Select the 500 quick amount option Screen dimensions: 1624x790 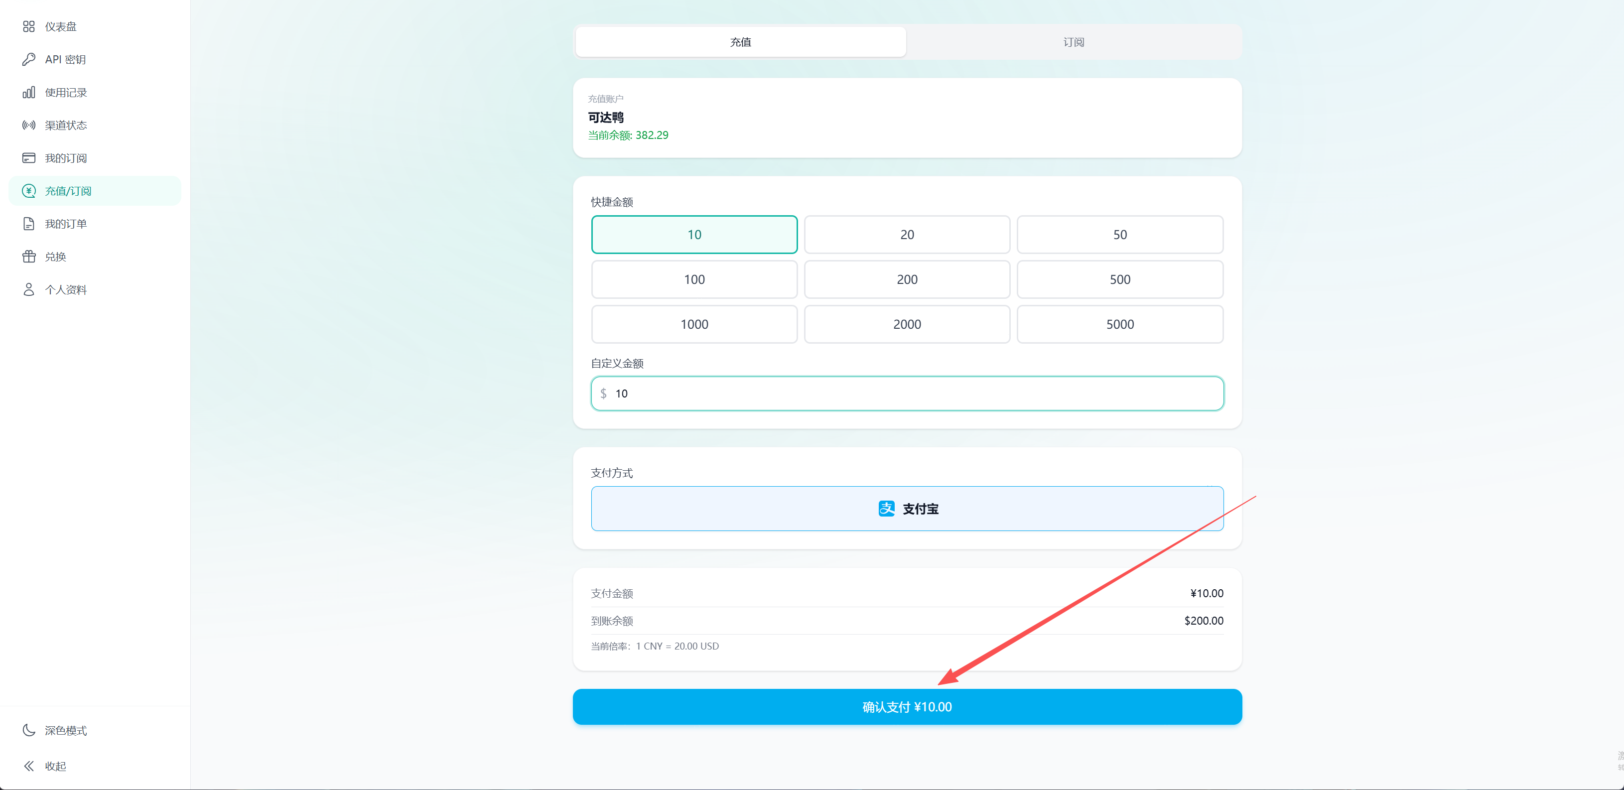pyautogui.click(x=1119, y=279)
